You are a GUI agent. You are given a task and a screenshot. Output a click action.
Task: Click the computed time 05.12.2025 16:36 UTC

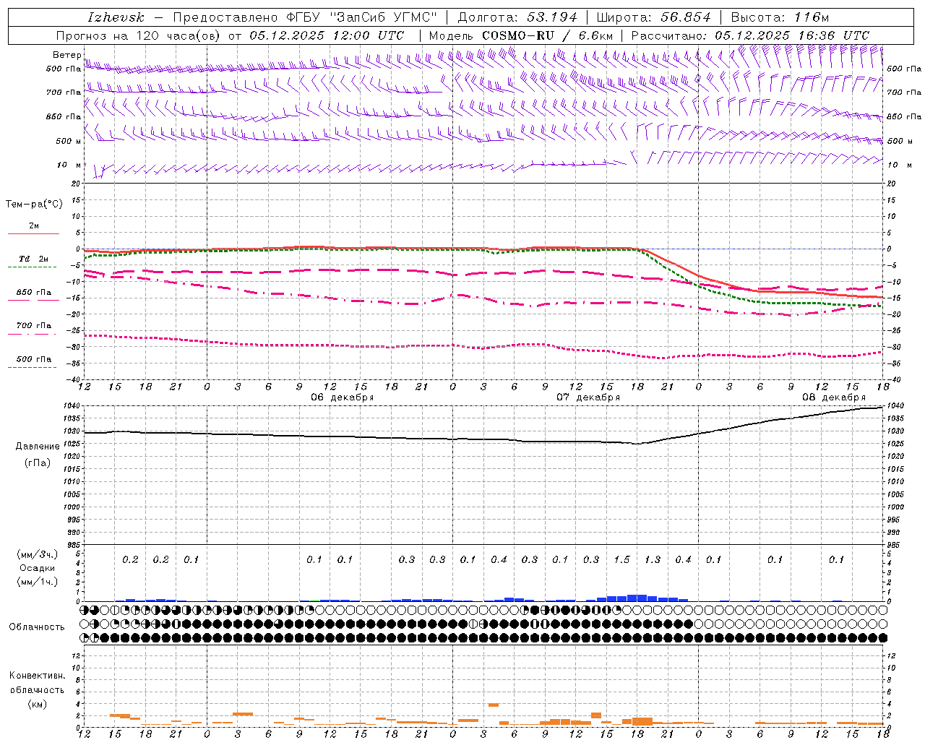pos(792,35)
